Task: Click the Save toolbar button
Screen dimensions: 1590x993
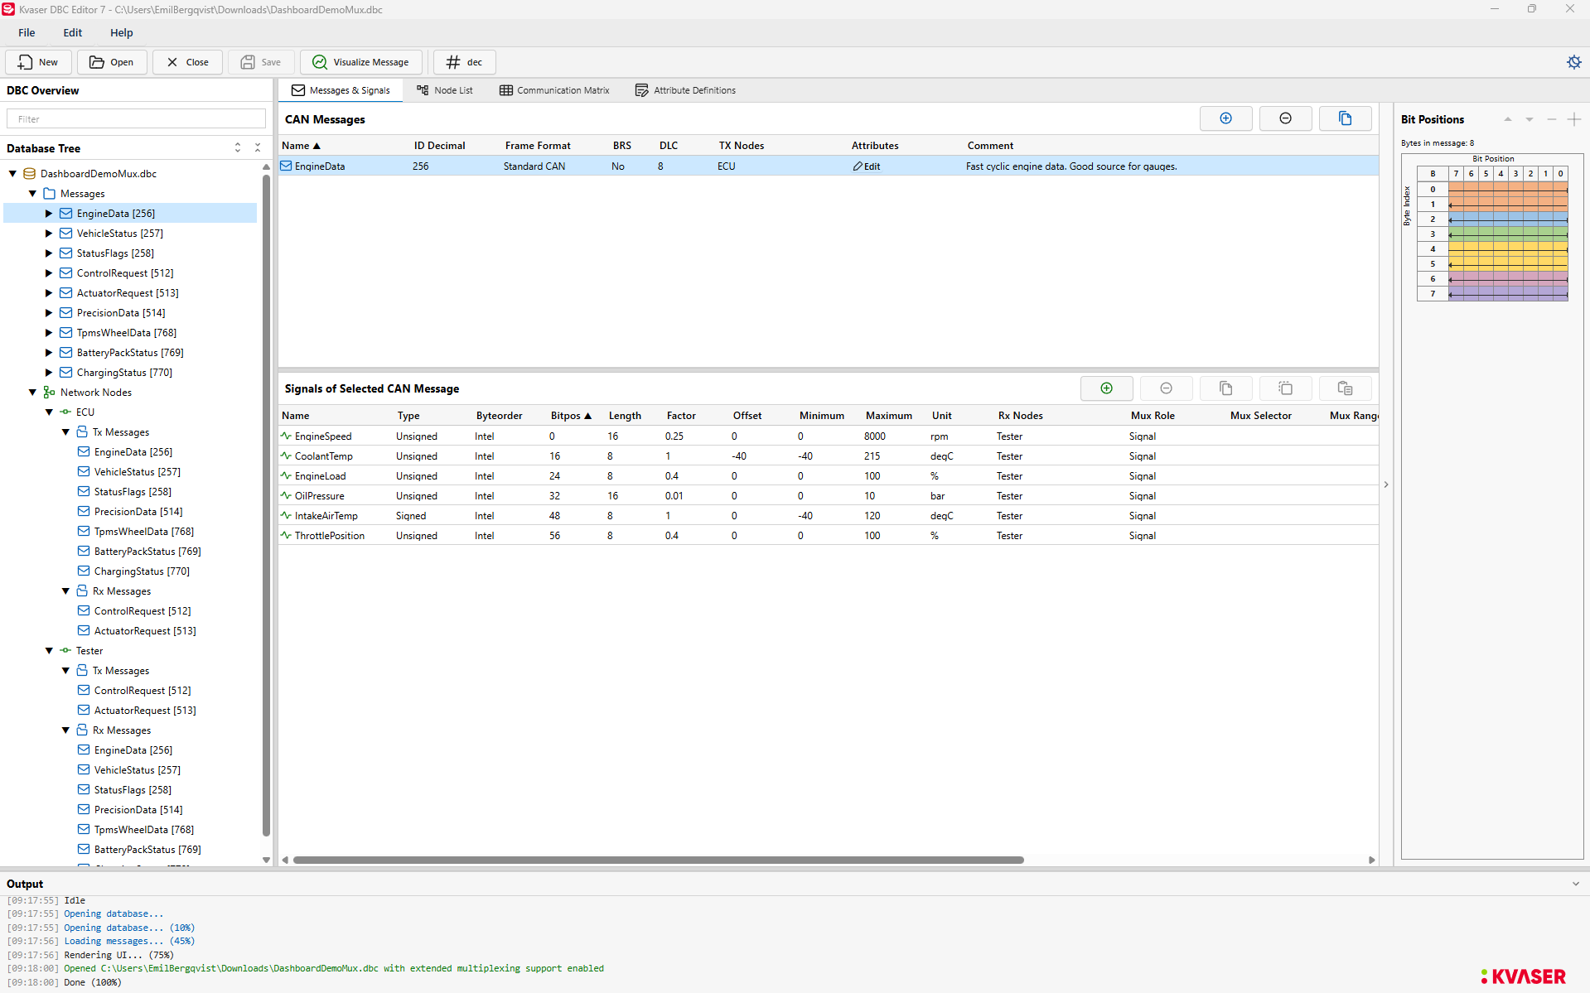Action: coord(262,62)
